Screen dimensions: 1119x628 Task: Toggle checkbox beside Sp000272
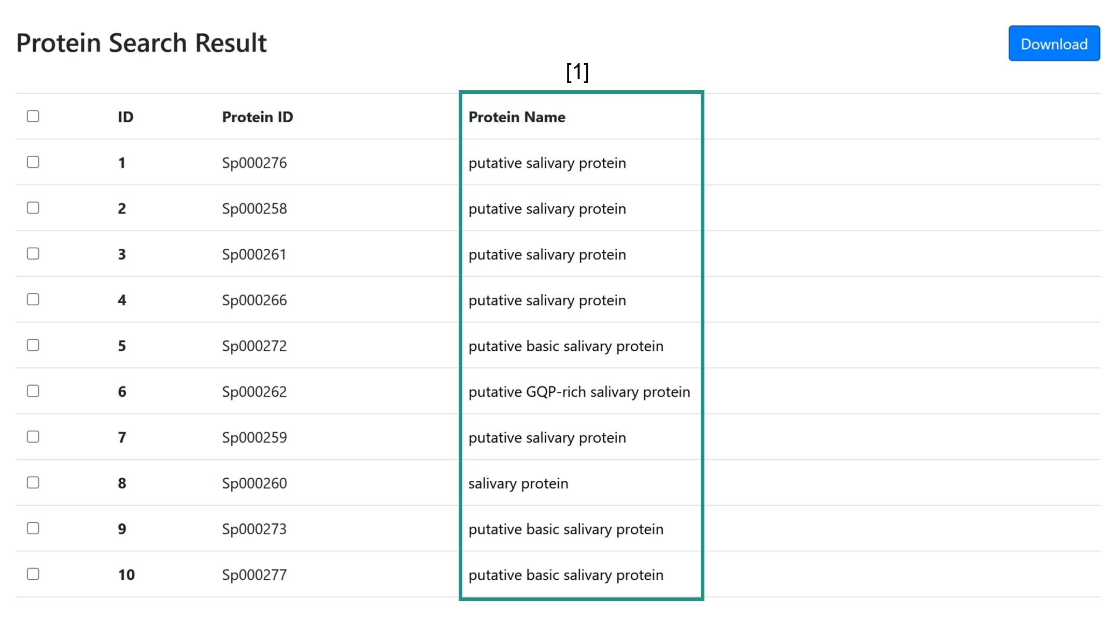pyautogui.click(x=33, y=345)
